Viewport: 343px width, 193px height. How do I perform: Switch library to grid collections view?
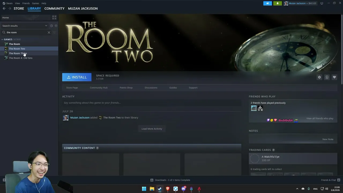click(54, 17)
